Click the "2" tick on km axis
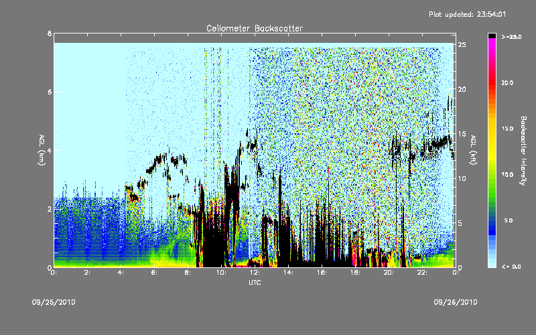The image size is (536, 335). (x=50, y=209)
